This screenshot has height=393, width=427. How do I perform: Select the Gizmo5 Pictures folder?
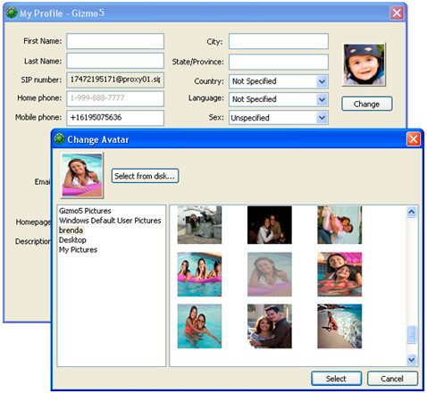pos(85,211)
